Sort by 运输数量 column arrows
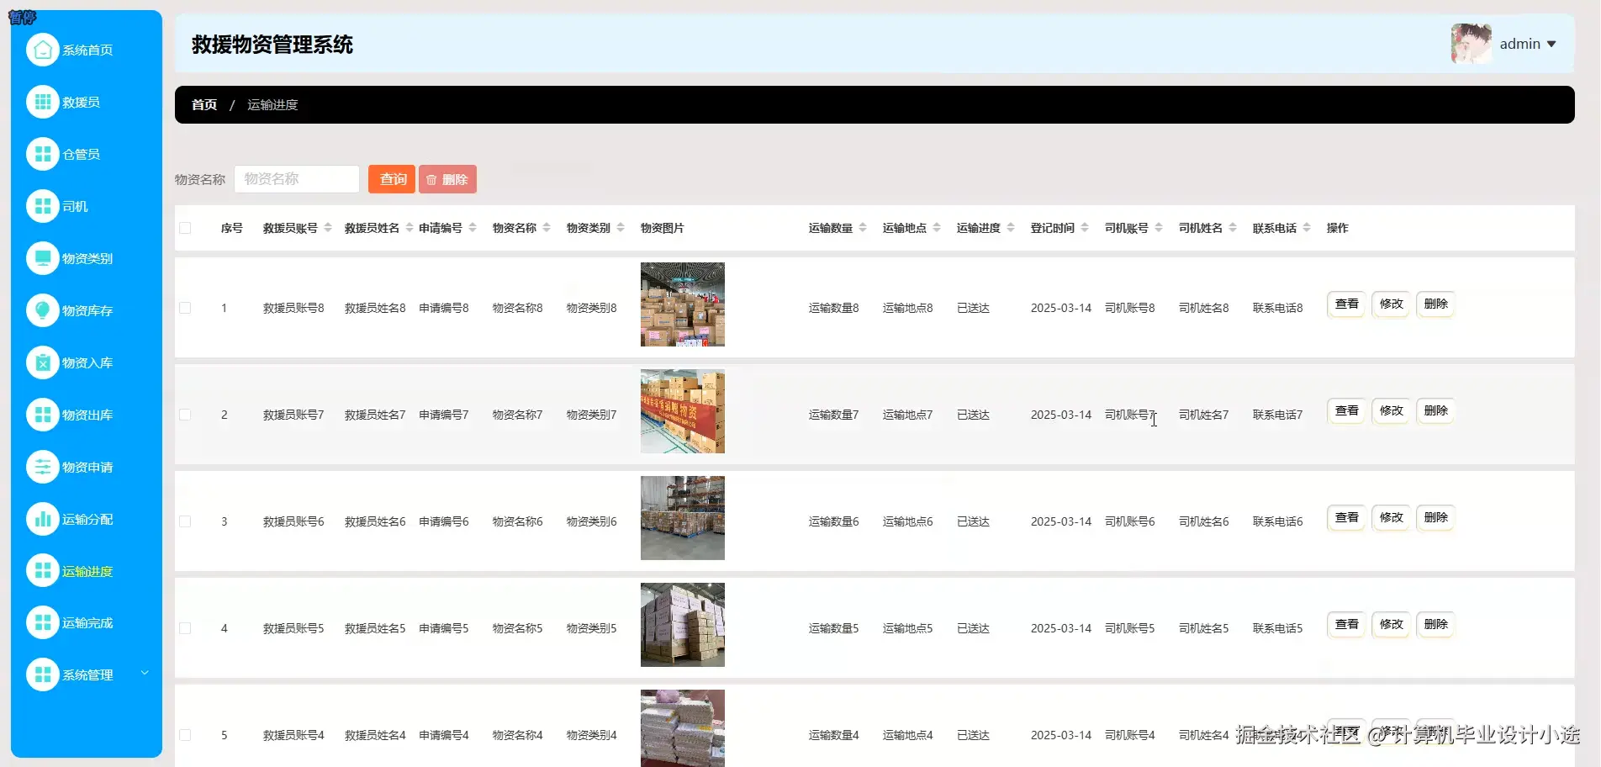The width and height of the screenshot is (1601, 767). (863, 228)
